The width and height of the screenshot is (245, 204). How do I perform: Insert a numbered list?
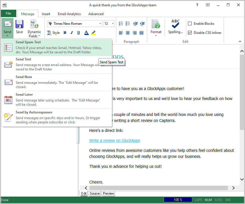[121, 24]
